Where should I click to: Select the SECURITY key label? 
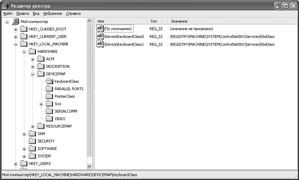click(x=46, y=141)
